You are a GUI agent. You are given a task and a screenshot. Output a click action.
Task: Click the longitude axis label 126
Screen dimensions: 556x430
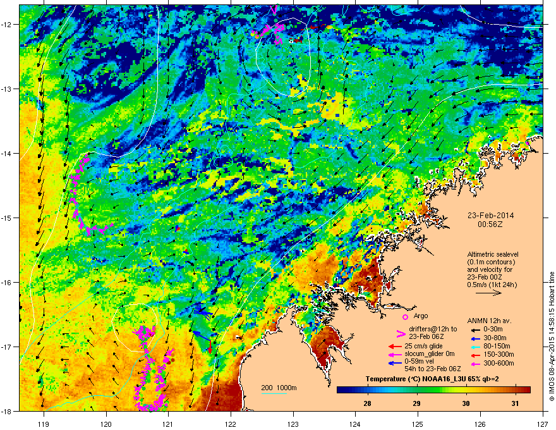(480, 424)
